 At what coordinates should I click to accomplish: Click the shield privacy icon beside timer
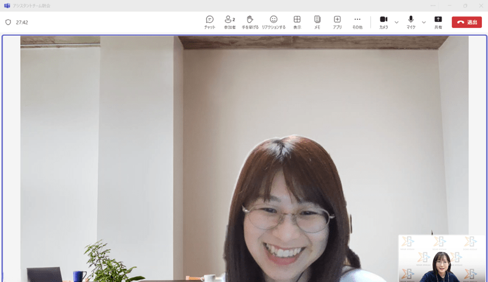point(8,22)
